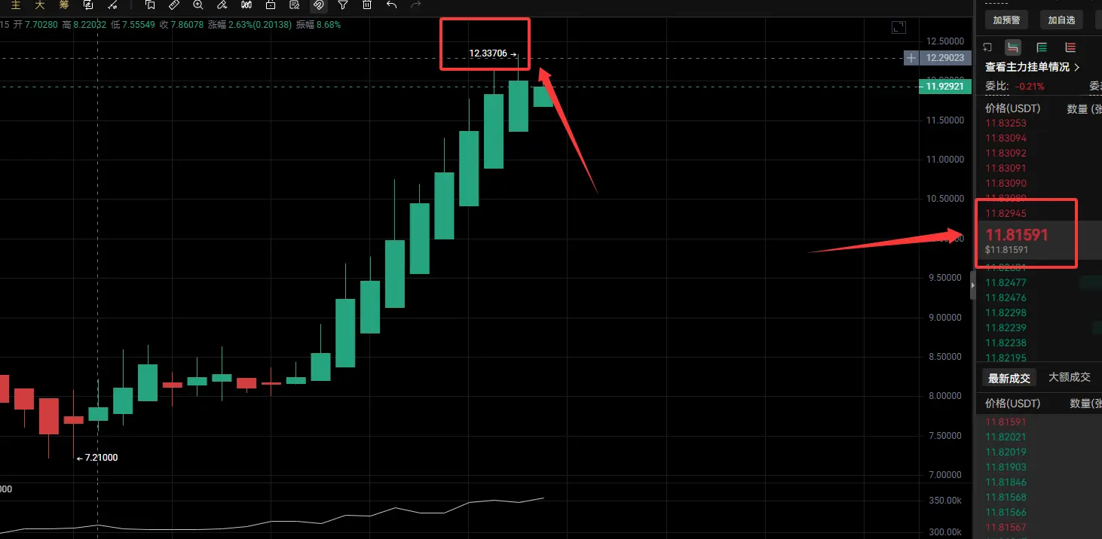Switch to the 大额成交 tab
The height and width of the screenshot is (539, 1102).
click(1069, 377)
